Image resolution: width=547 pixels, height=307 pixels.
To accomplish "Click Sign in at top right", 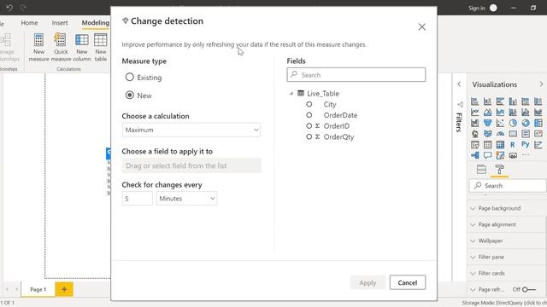I will pyautogui.click(x=476, y=8).
